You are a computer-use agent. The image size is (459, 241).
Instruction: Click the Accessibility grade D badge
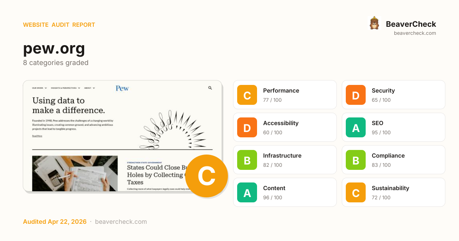[247, 127]
